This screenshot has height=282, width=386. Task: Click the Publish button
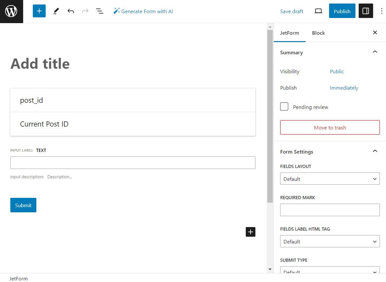pos(342,11)
